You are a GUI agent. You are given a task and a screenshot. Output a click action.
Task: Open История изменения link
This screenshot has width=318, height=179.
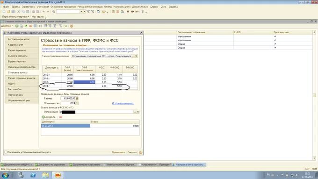(123, 103)
